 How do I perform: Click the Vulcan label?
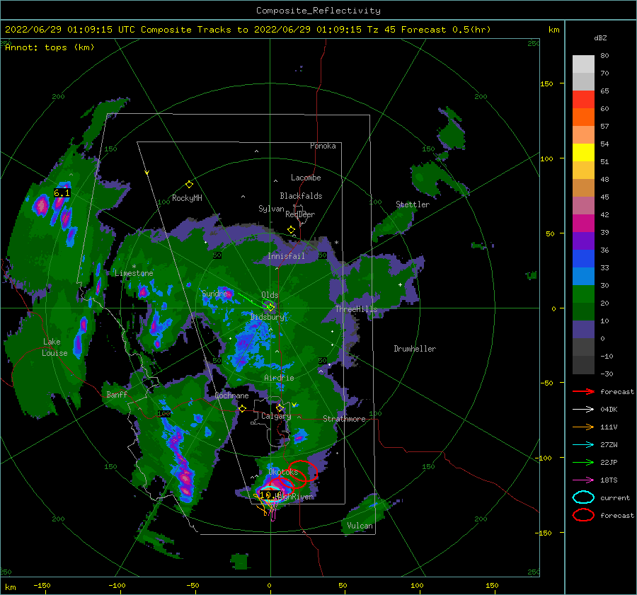tap(360, 526)
